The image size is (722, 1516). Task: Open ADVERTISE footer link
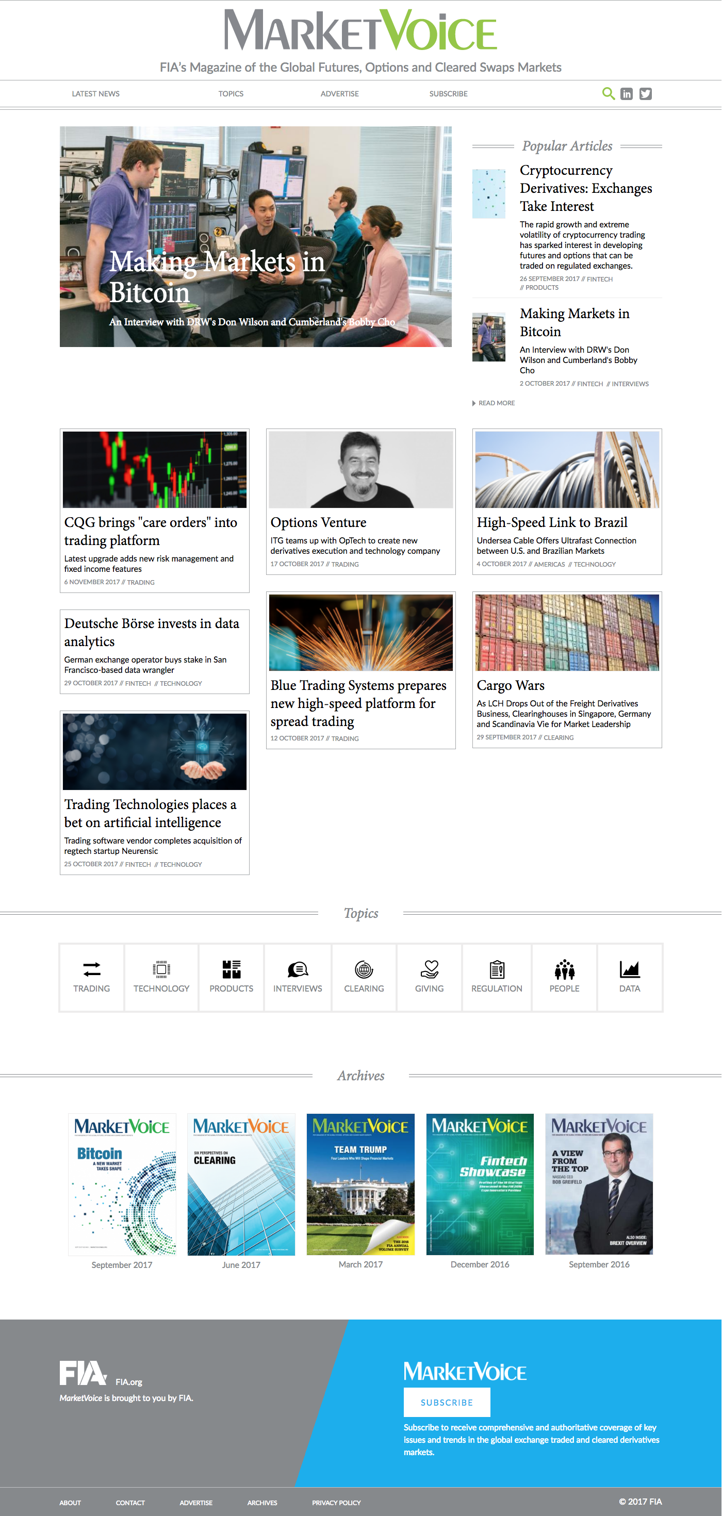[x=196, y=1503]
